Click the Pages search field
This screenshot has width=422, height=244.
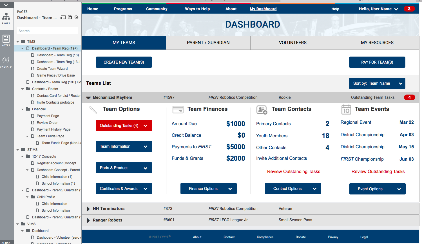click(47, 31)
